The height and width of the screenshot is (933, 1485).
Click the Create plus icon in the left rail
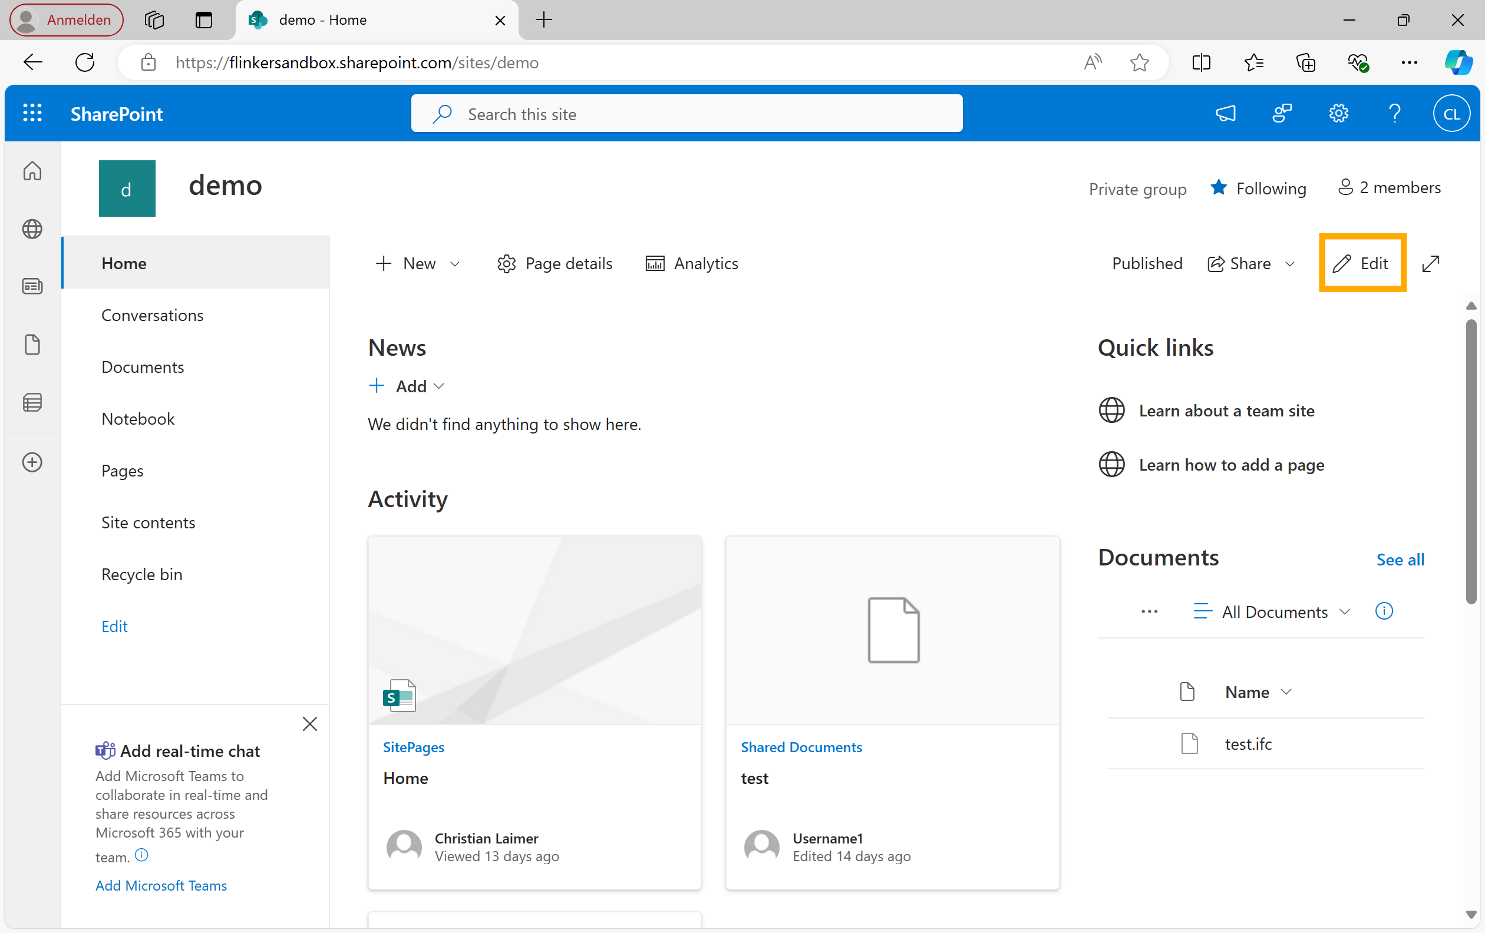pyautogui.click(x=32, y=462)
